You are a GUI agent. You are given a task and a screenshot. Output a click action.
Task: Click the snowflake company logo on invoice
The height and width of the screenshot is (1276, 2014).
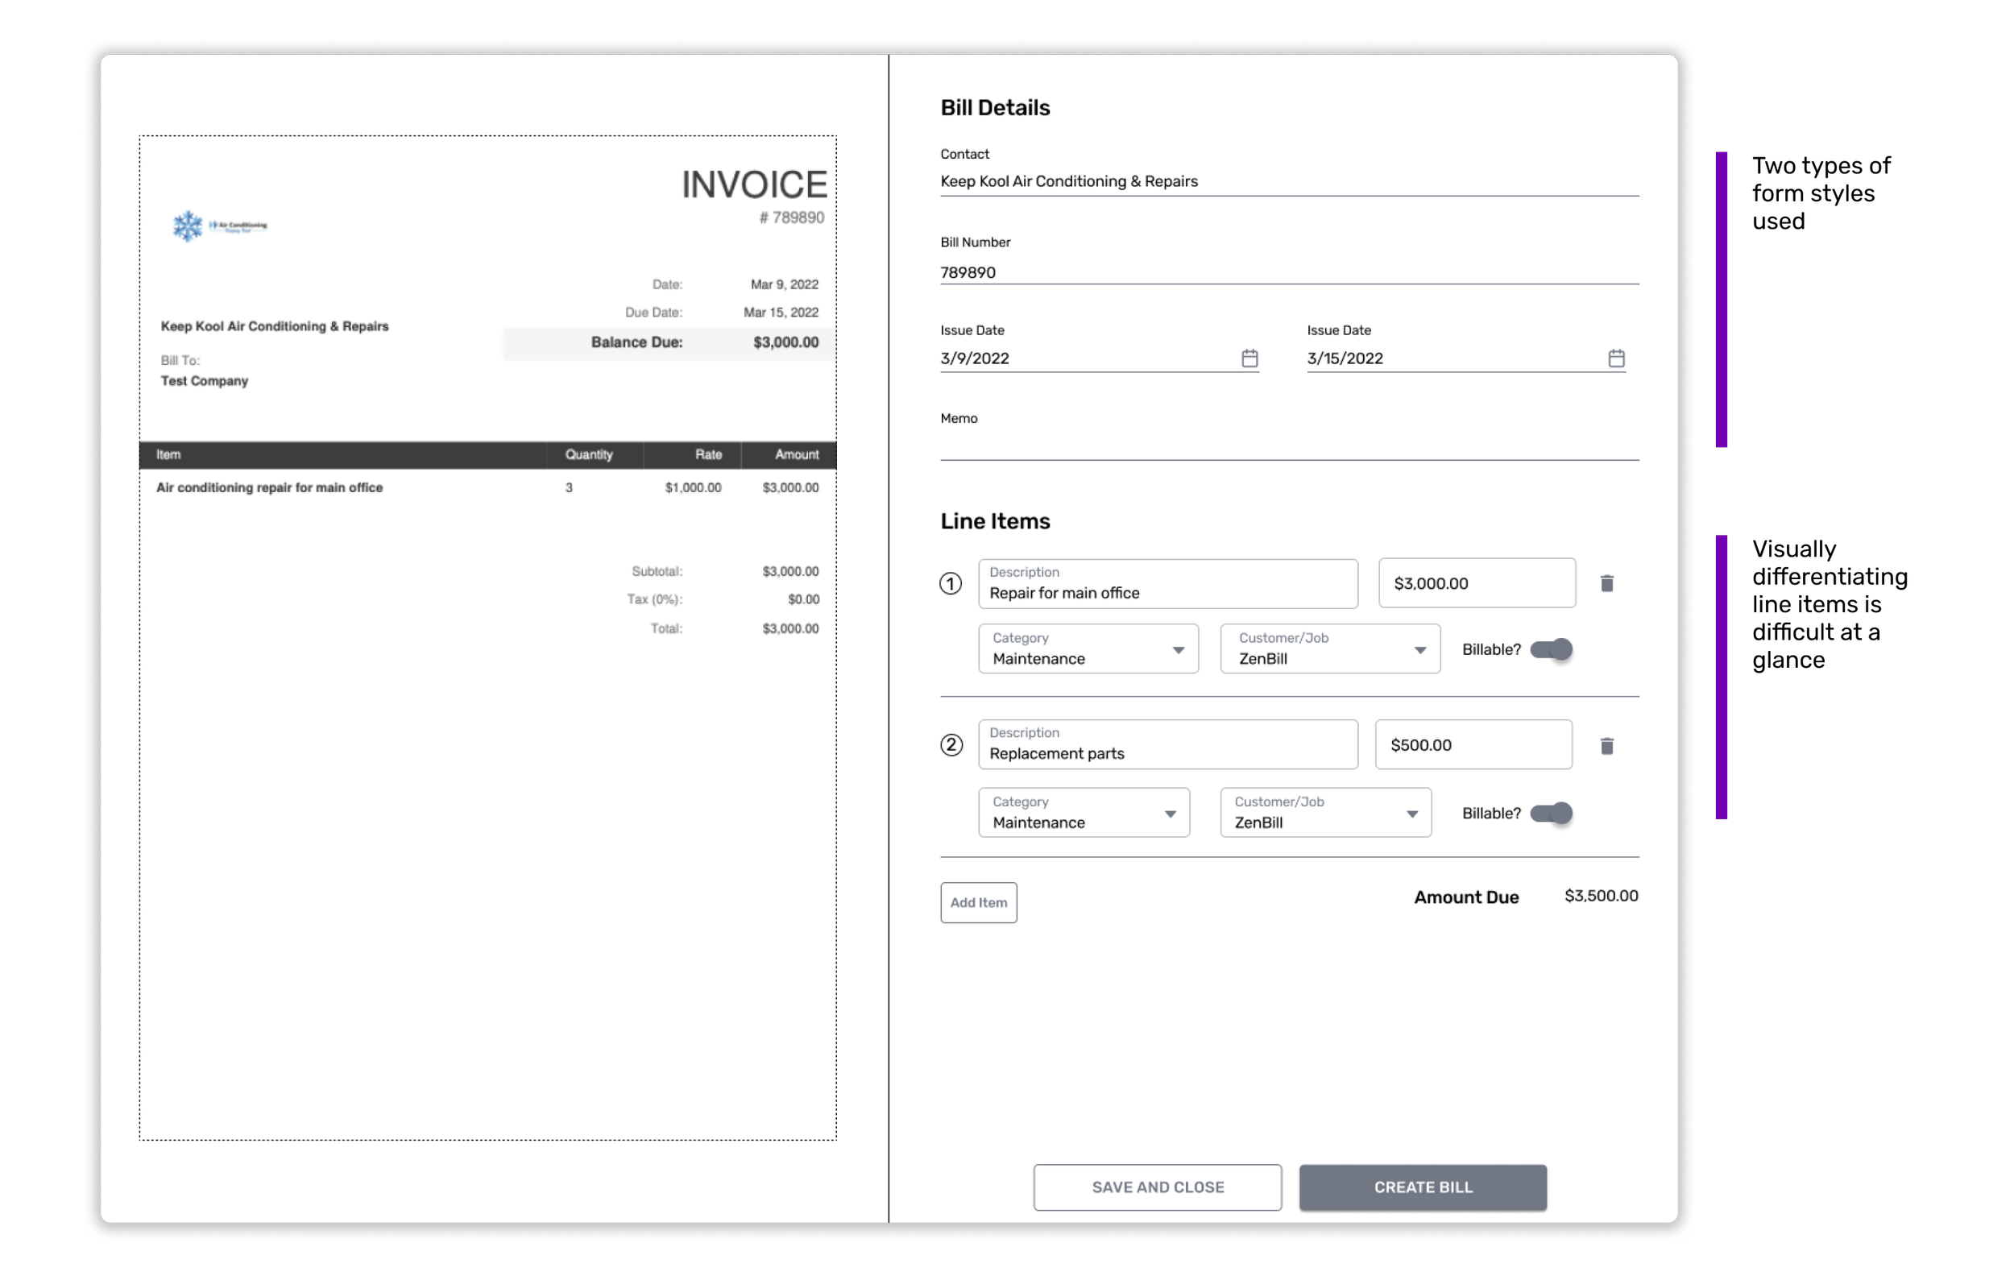(x=189, y=226)
